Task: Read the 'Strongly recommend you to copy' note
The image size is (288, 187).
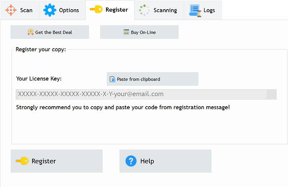Action: click(x=123, y=107)
